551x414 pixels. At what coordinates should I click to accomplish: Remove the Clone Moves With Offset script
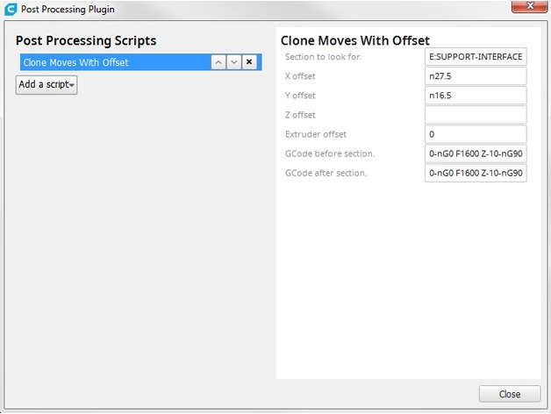tap(249, 62)
